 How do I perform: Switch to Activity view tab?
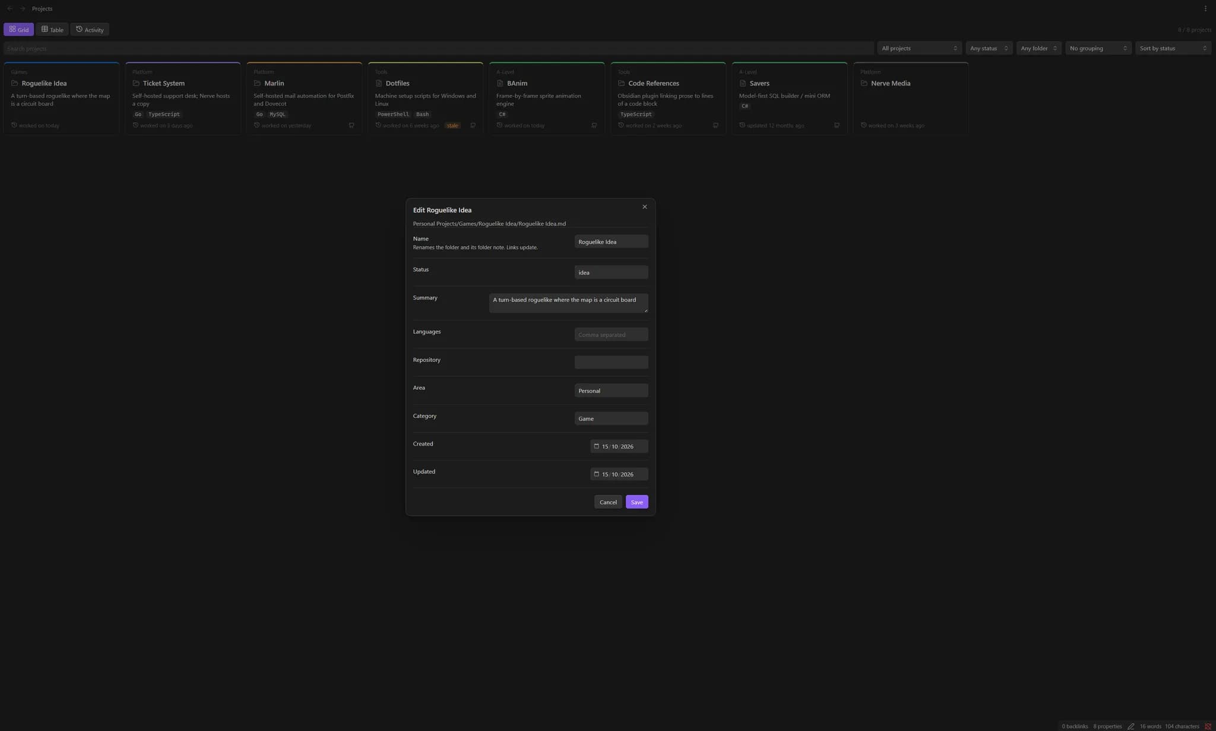click(90, 30)
